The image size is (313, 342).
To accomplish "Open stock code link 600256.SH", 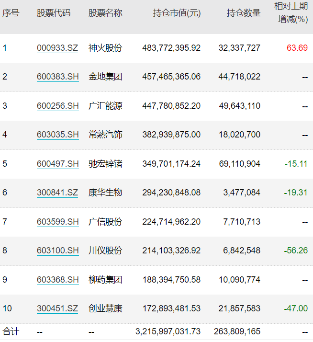I will 58,106.
